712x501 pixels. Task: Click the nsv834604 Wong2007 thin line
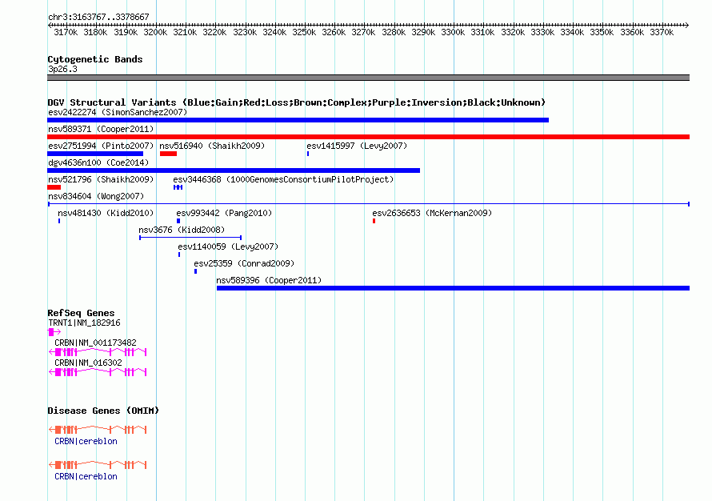pos(368,204)
